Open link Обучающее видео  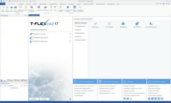pos(105,91)
